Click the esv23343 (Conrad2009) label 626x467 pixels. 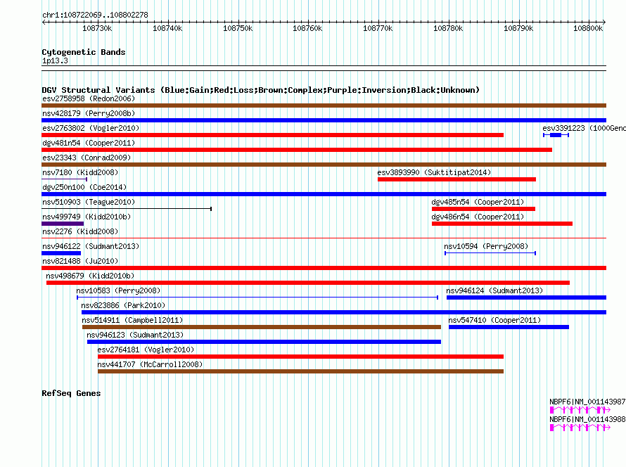87,158
